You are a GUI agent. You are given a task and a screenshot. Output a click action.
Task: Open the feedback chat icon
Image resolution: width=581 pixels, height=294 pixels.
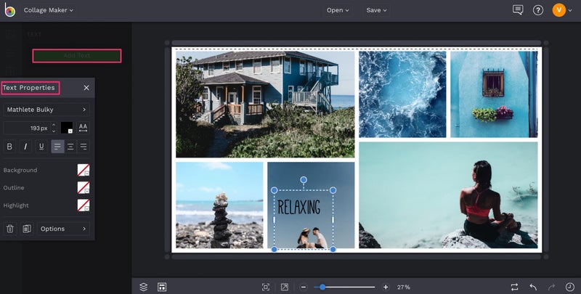point(518,10)
